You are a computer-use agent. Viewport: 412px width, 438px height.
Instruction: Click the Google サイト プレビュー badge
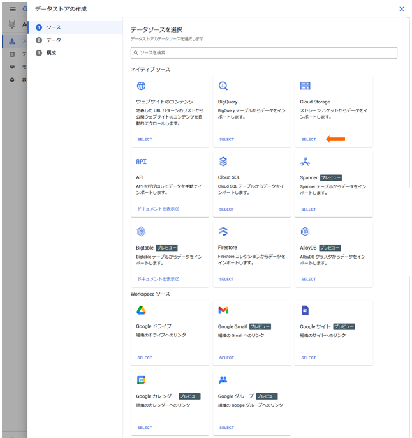[344, 326]
